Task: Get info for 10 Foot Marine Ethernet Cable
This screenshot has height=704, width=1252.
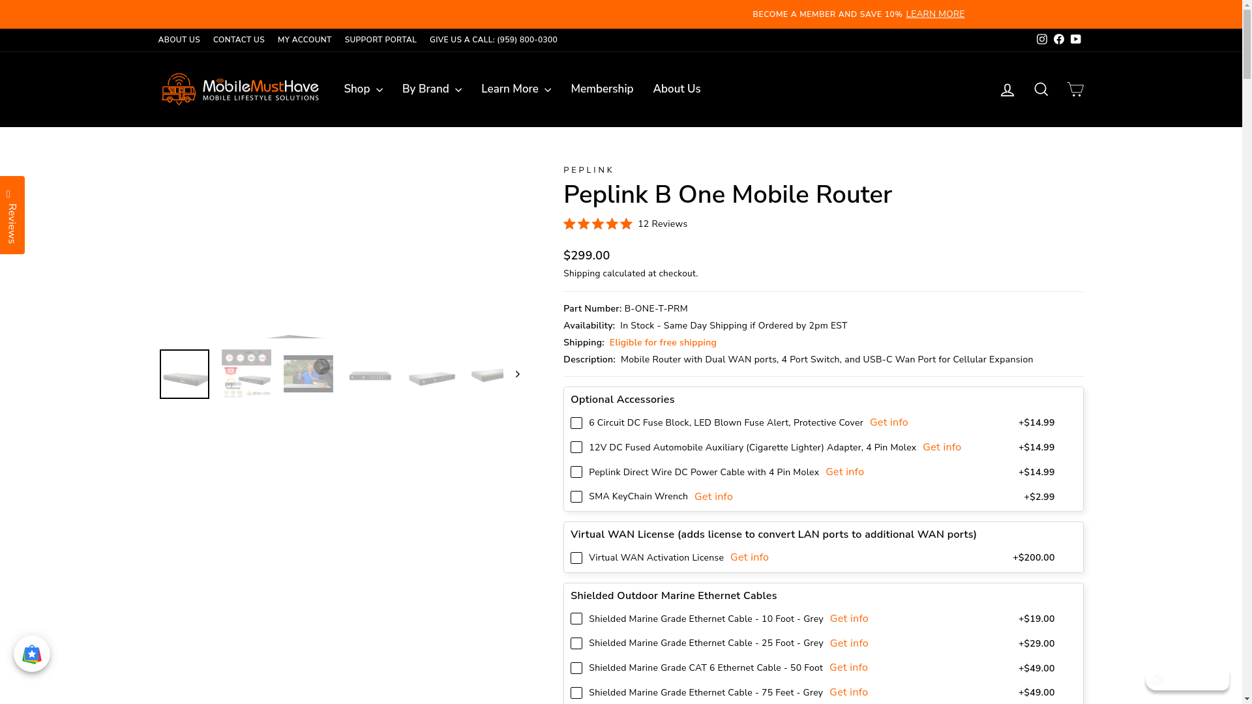Action: click(x=848, y=619)
